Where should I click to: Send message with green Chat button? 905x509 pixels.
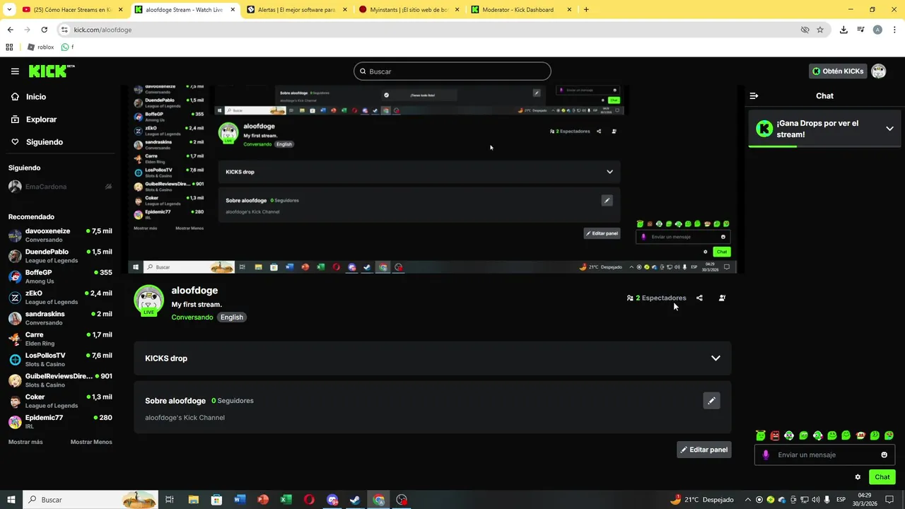tap(882, 477)
